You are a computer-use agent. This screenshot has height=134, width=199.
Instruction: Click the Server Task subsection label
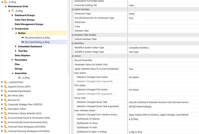pos(80,98)
